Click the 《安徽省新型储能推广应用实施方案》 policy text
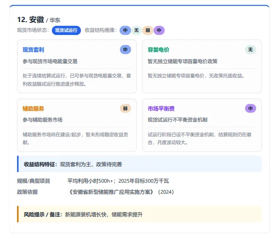The height and width of the screenshot is (242, 280). coord(111,192)
